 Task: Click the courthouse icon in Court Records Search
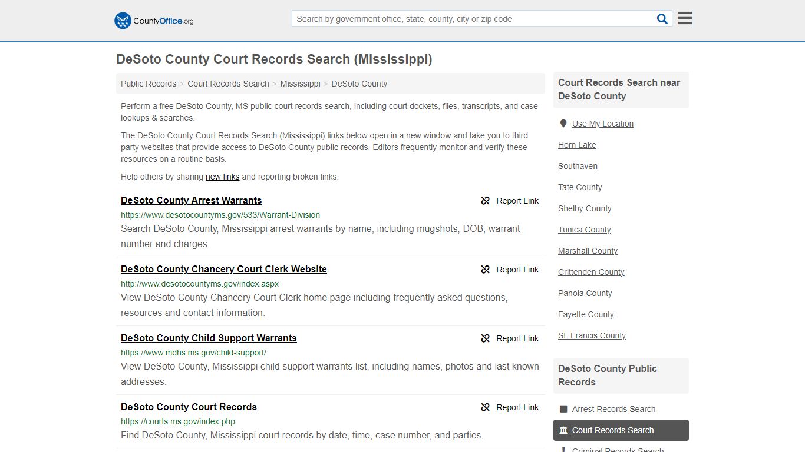click(x=563, y=430)
